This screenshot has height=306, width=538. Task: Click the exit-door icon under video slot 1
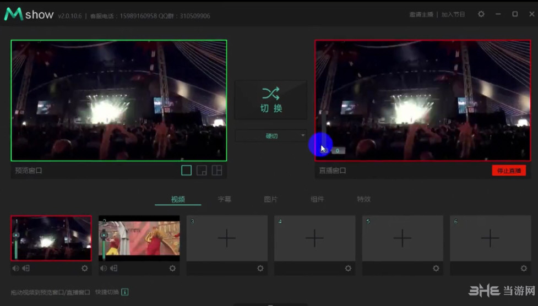coord(25,269)
